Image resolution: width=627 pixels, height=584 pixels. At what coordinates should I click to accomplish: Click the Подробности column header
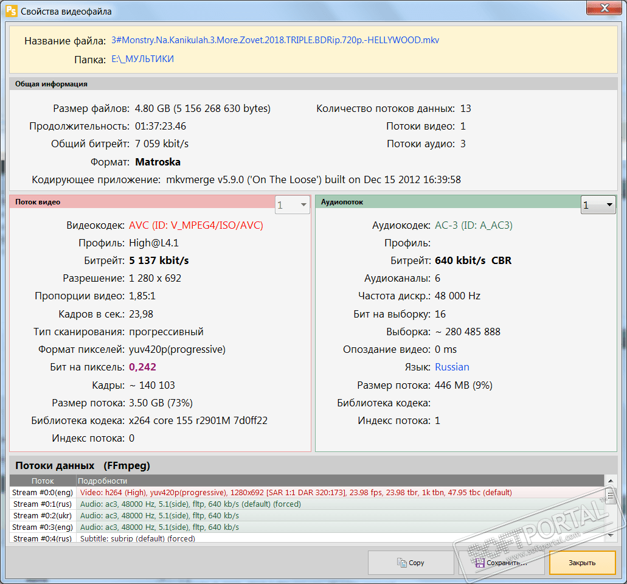340,481
